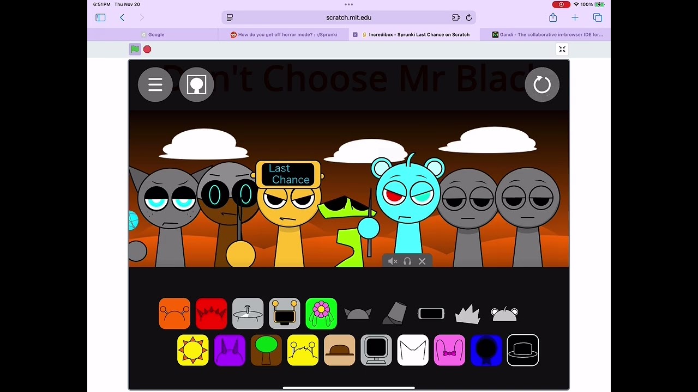Choose the purple horned character icon
698x392 pixels.
click(230, 350)
